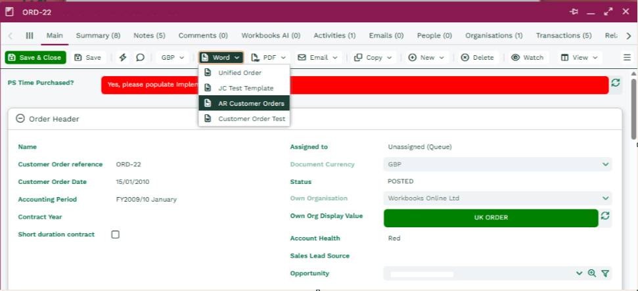Open the Organisations (1) tab
Screen dimensions: 638x291
click(494, 35)
